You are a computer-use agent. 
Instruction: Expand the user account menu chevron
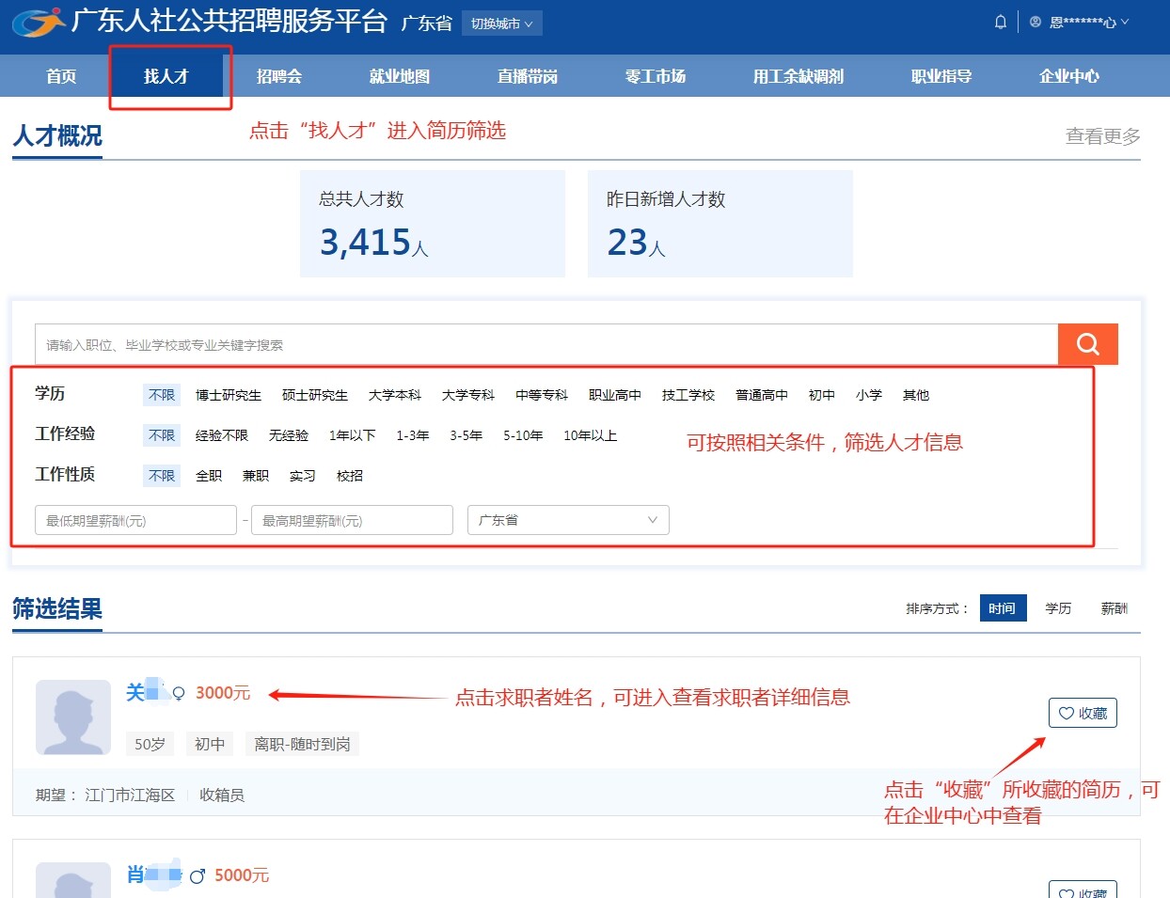point(1125,22)
